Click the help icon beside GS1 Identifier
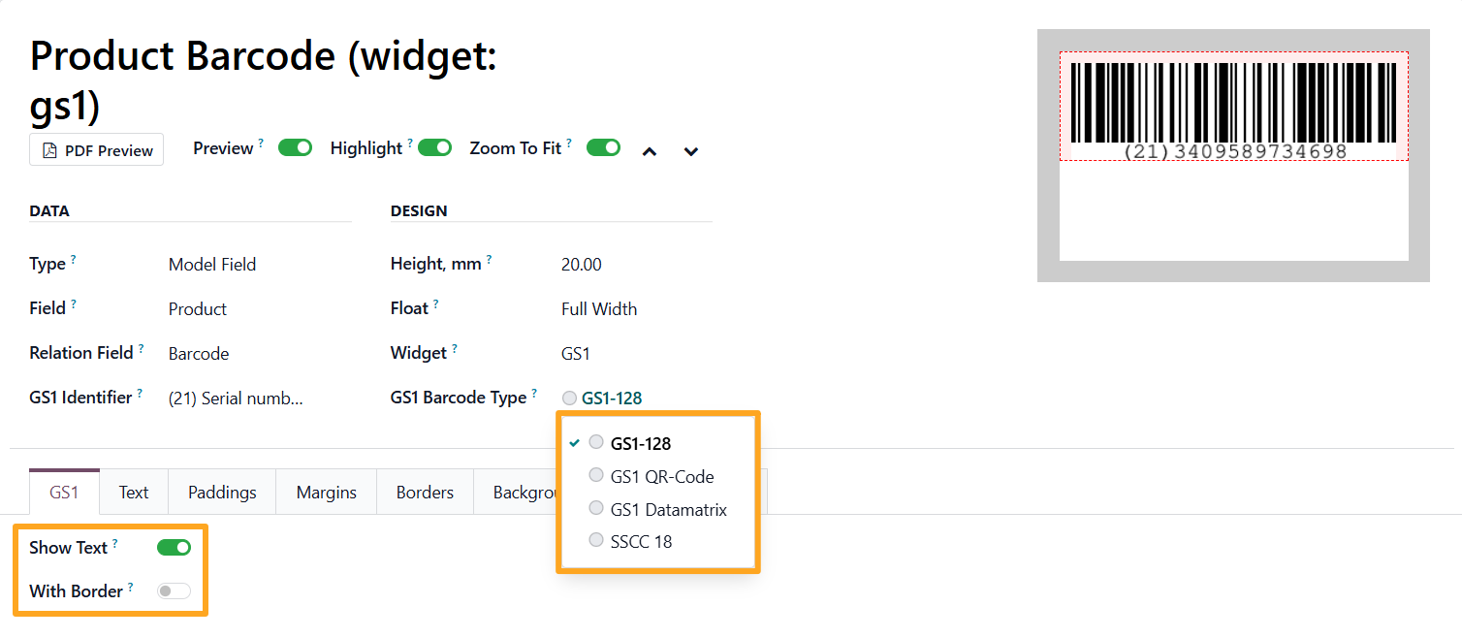The image size is (1462, 638). coord(140,393)
